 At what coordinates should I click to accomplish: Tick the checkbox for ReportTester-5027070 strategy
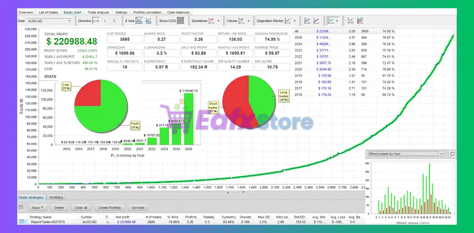tap(21, 222)
